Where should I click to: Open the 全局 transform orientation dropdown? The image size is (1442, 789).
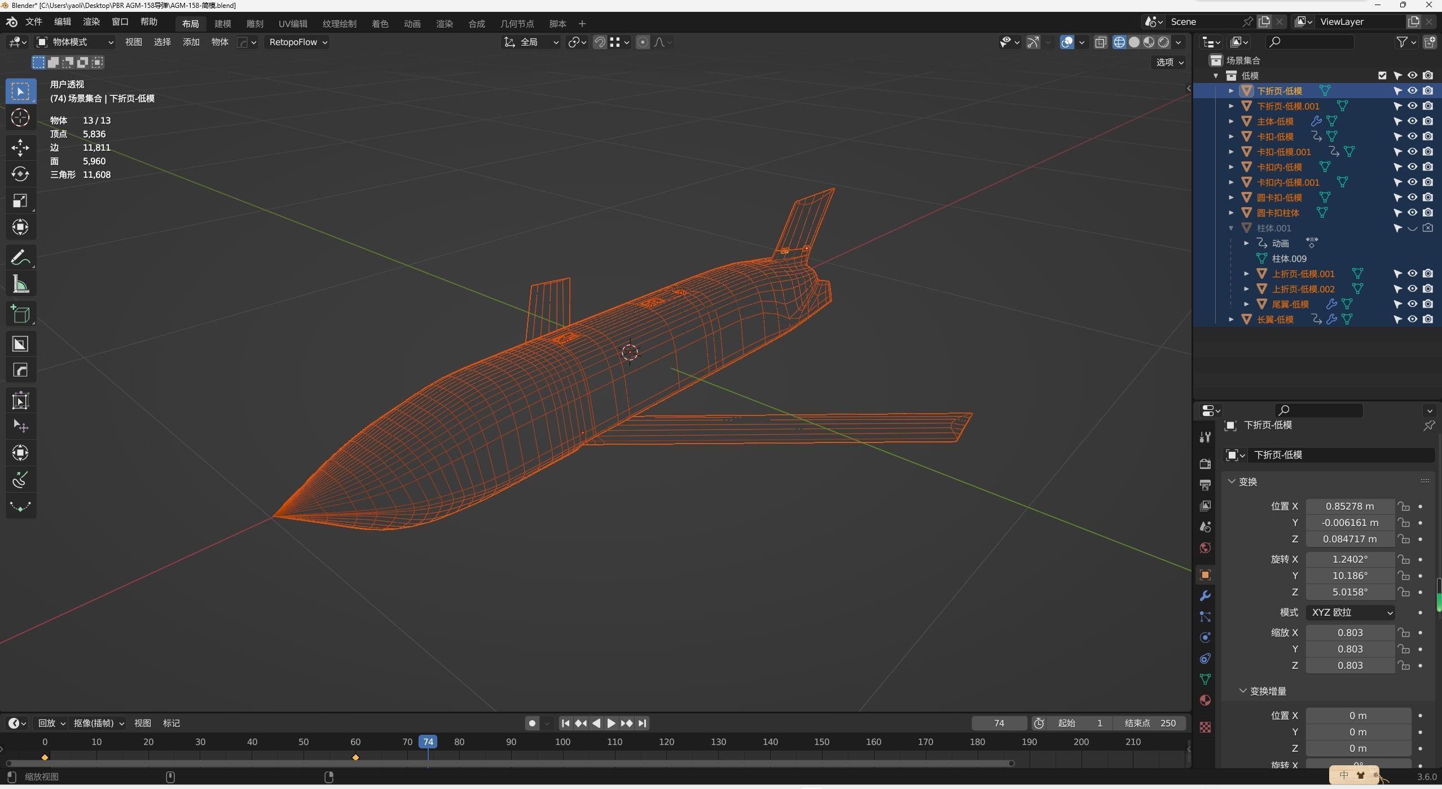click(531, 42)
